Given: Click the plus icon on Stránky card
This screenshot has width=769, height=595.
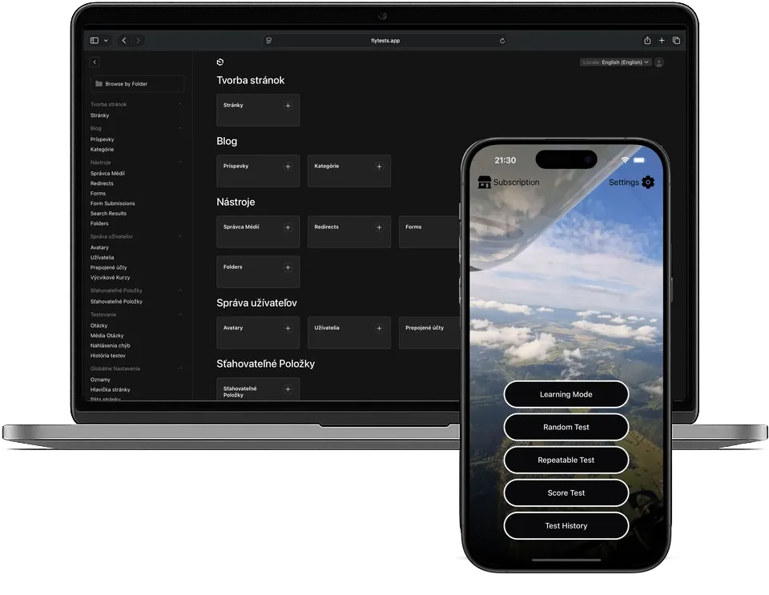Looking at the screenshot, I should (x=288, y=106).
